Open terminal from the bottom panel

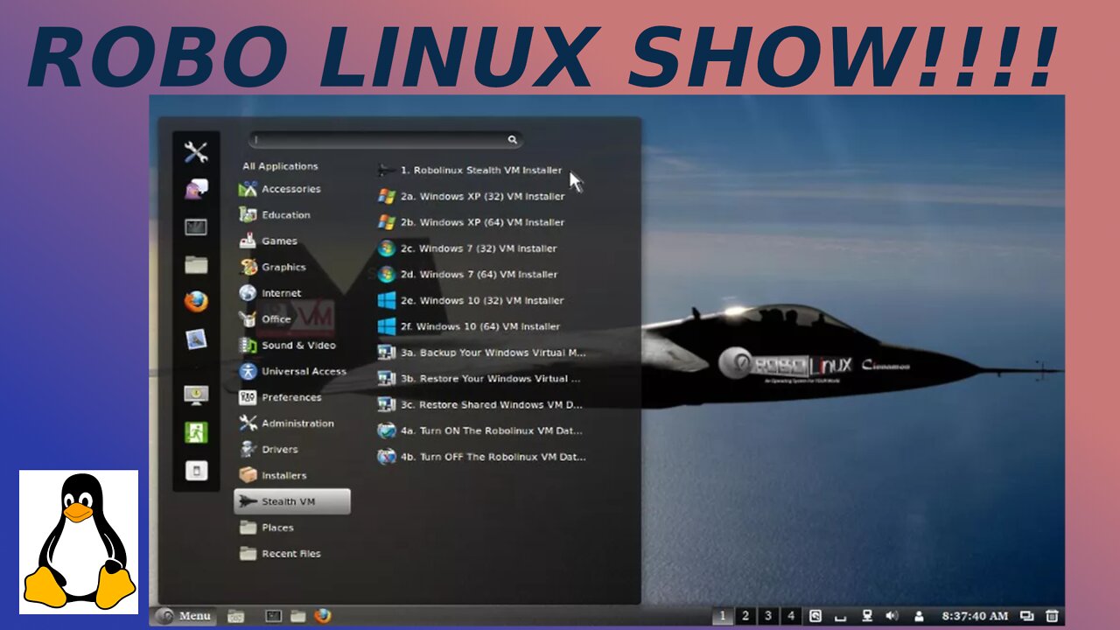273,616
